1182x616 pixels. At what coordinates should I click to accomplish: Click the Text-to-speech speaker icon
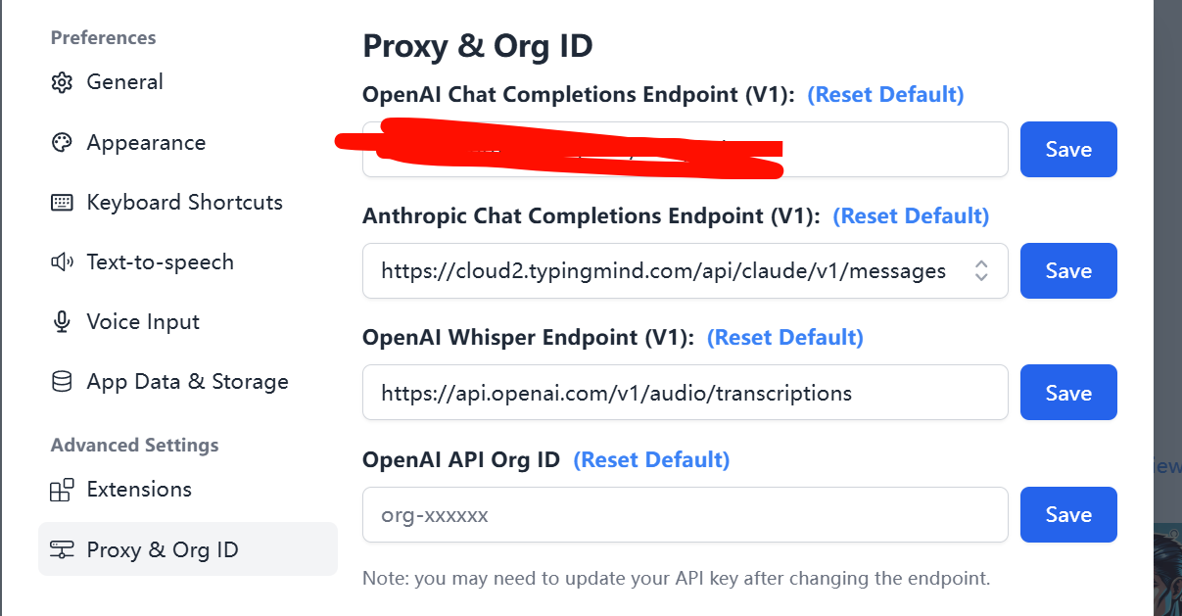(x=62, y=262)
